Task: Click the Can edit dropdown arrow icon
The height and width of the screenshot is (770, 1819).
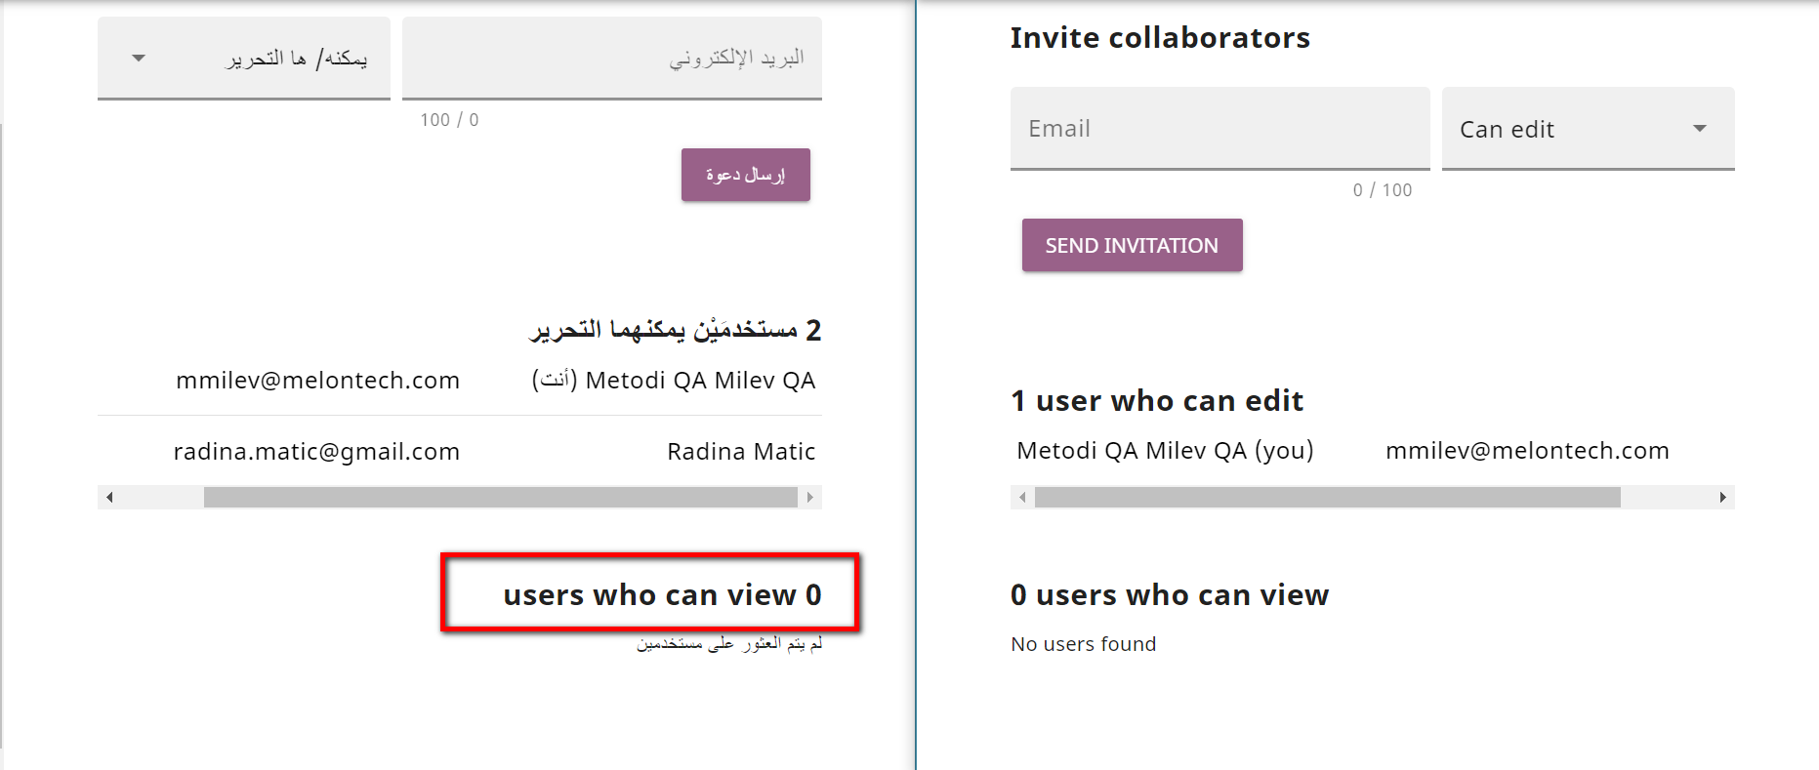Action: pyautogui.click(x=1700, y=129)
